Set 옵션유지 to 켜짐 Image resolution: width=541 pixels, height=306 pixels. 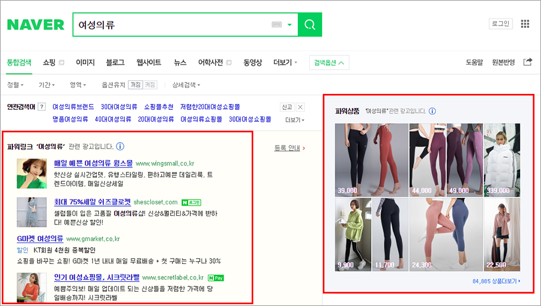click(150, 85)
